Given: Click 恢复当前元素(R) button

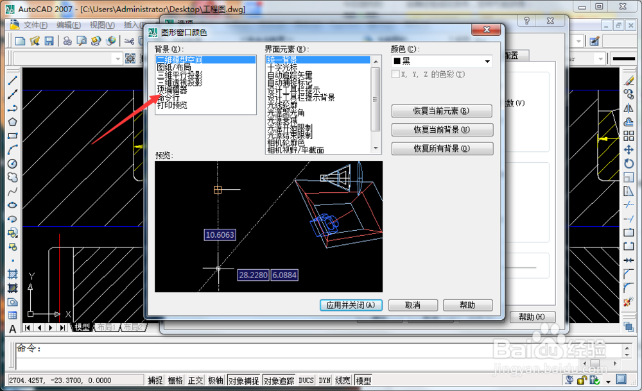Looking at the screenshot, I should (x=442, y=111).
